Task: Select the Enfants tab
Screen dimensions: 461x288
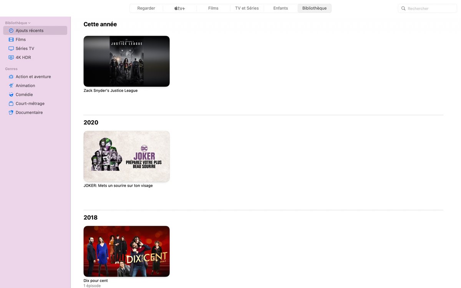Action: (280, 8)
